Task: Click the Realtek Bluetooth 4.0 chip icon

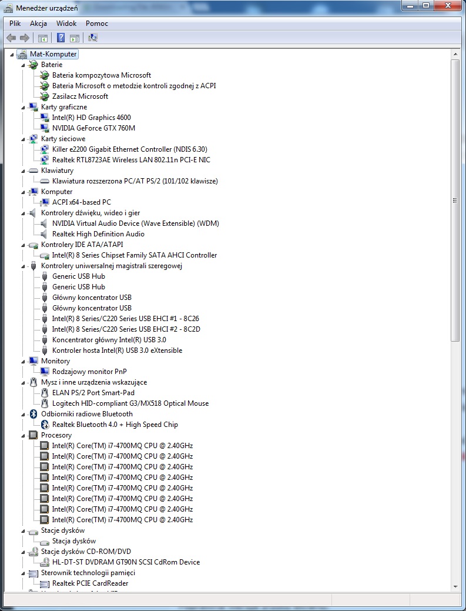Action: (45, 425)
